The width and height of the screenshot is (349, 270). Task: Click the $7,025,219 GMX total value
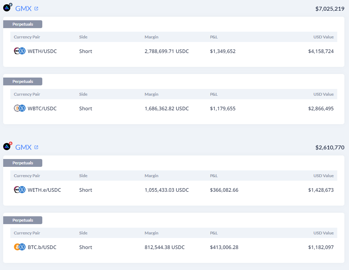(x=330, y=9)
